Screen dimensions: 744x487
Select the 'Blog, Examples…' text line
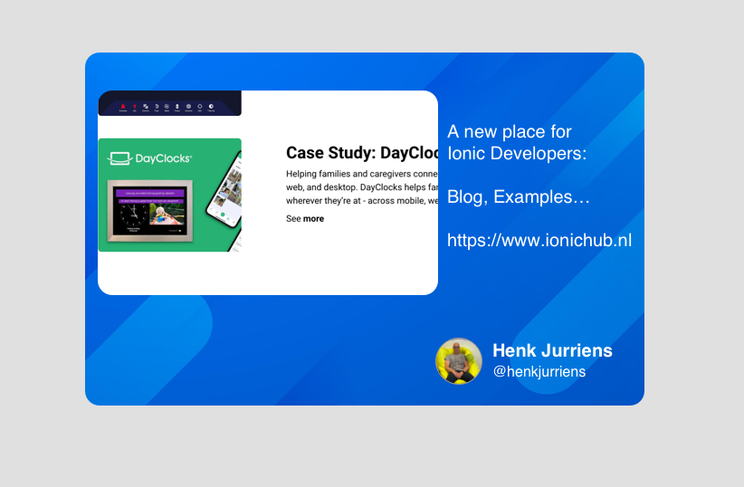[518, 197]
